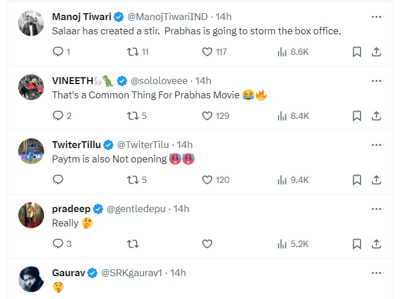The width and height of the screenshot is (407, 299).
Task: Open Manoj Tiwari's profile name link
Action: coord(82,17)
